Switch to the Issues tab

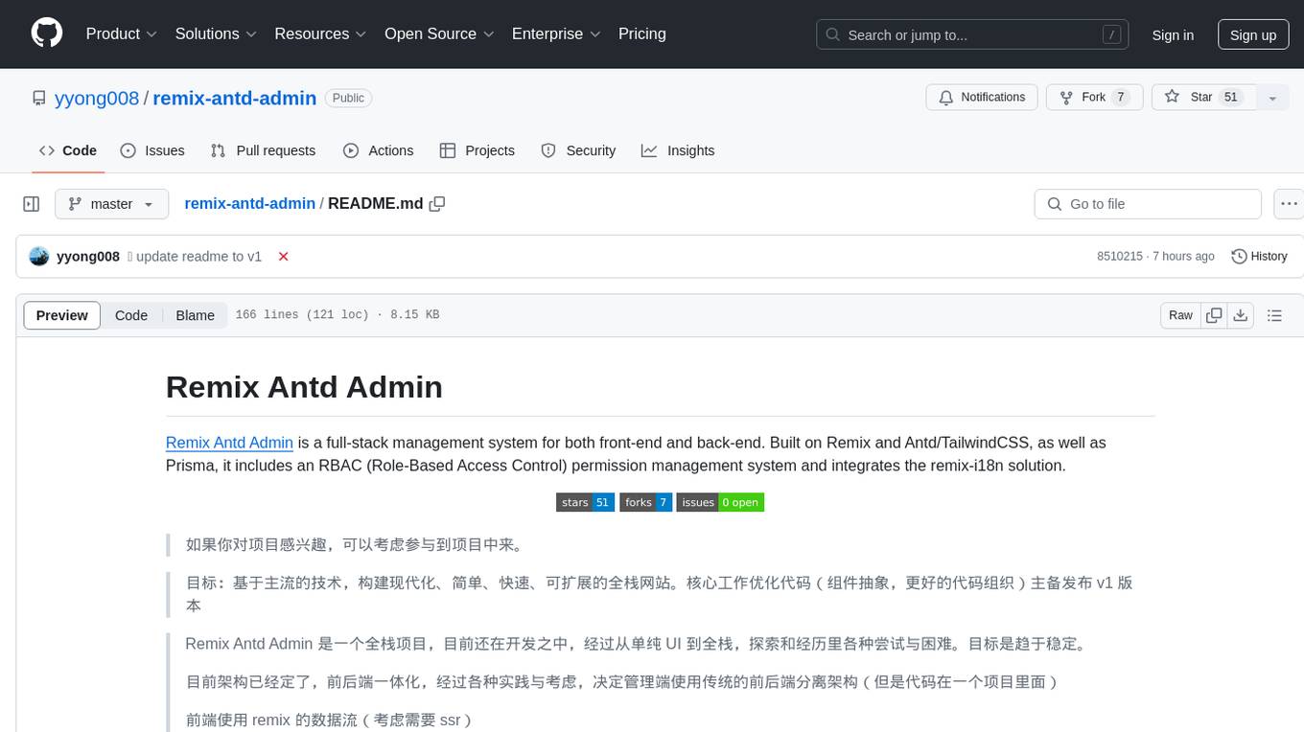tap(152, 150)
